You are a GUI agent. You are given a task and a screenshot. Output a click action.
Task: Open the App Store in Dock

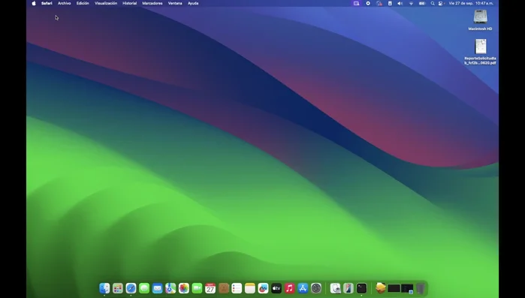point(303,288)
